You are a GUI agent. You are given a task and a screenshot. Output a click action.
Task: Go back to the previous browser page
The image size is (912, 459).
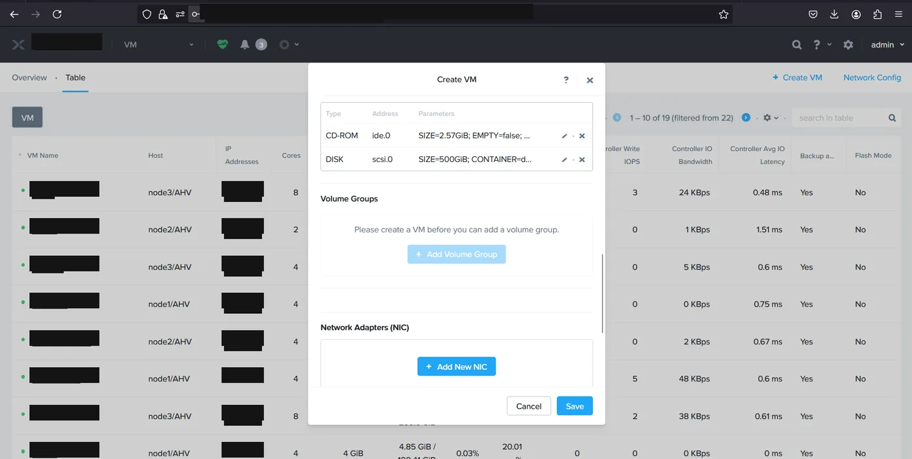[14, 14]
